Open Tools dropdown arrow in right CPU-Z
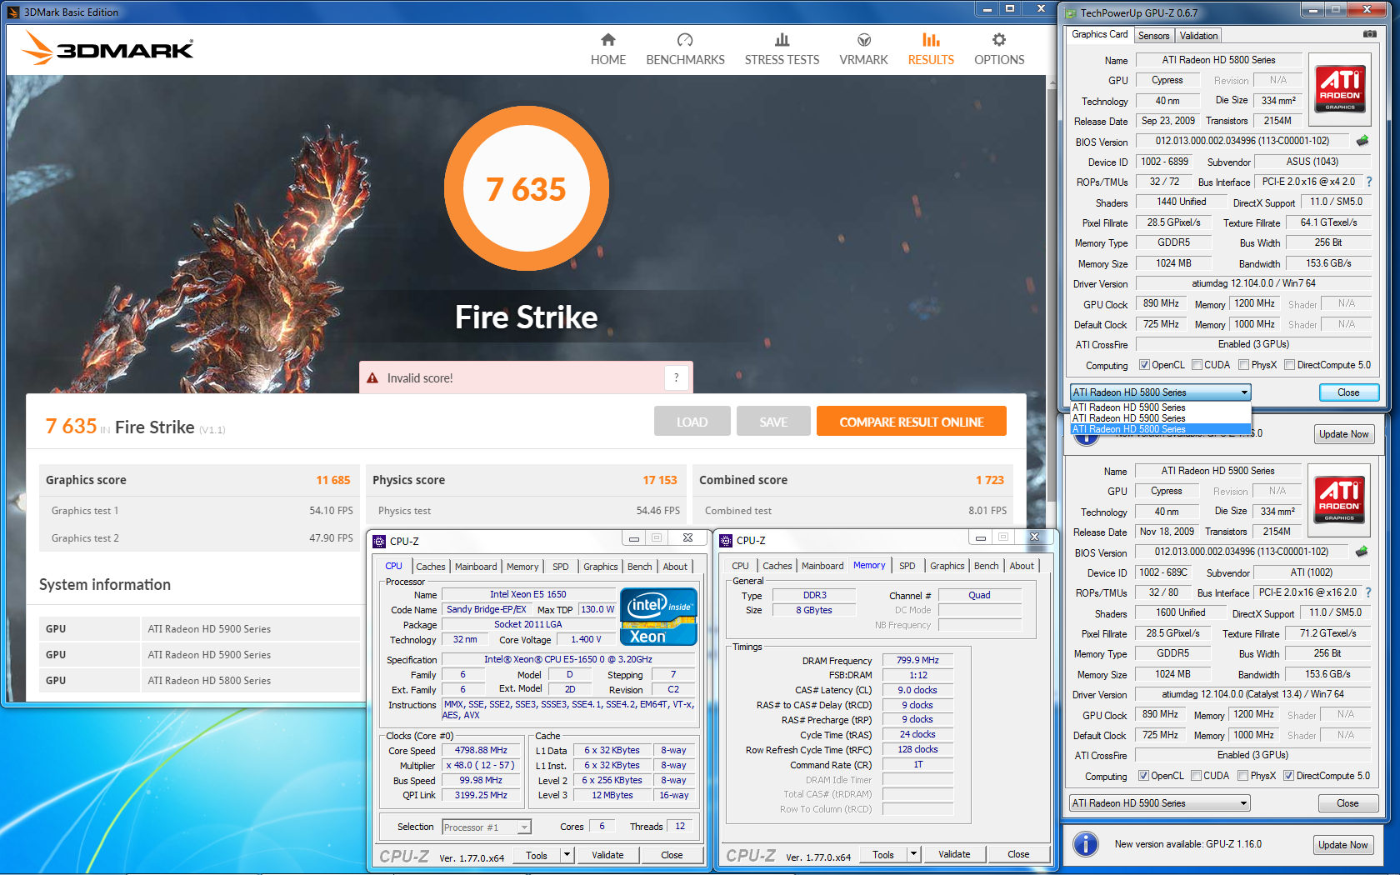The width and height of the screenshot is (1400, 875). 913,854
